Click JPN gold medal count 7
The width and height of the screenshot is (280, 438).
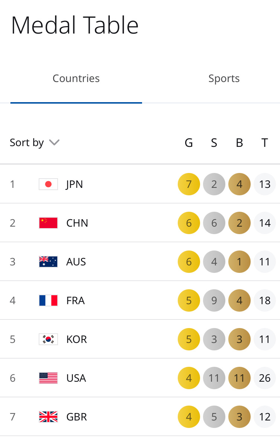(x=189, y=184)
